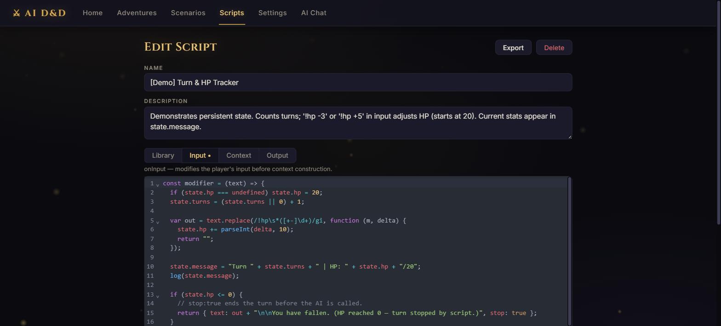Click the onInput description text
The width and height of the screenshot is (721, 326).
coord(238,169)
